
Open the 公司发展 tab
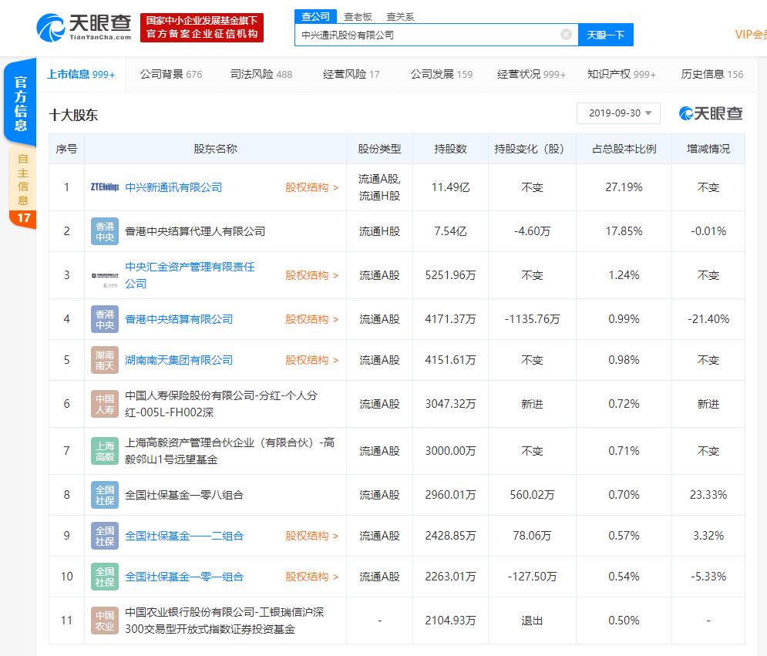(x=442, y=74)
